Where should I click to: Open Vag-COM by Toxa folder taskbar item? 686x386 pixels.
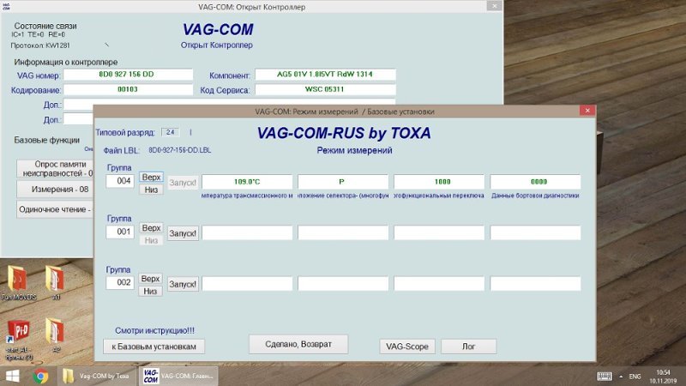coord(97,377)
